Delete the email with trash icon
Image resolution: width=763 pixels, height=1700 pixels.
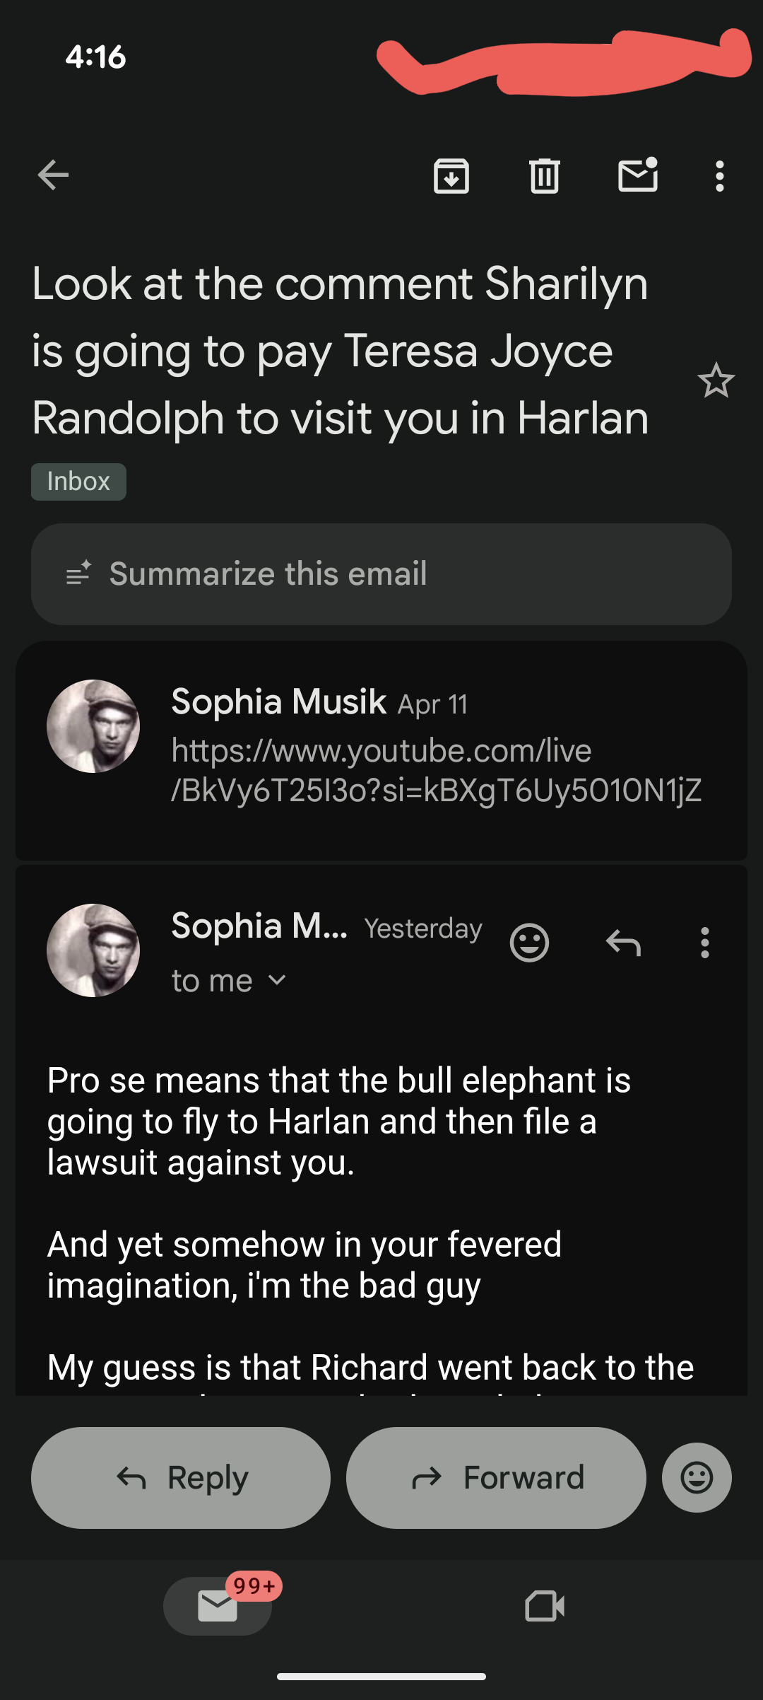tap(545, 175)
